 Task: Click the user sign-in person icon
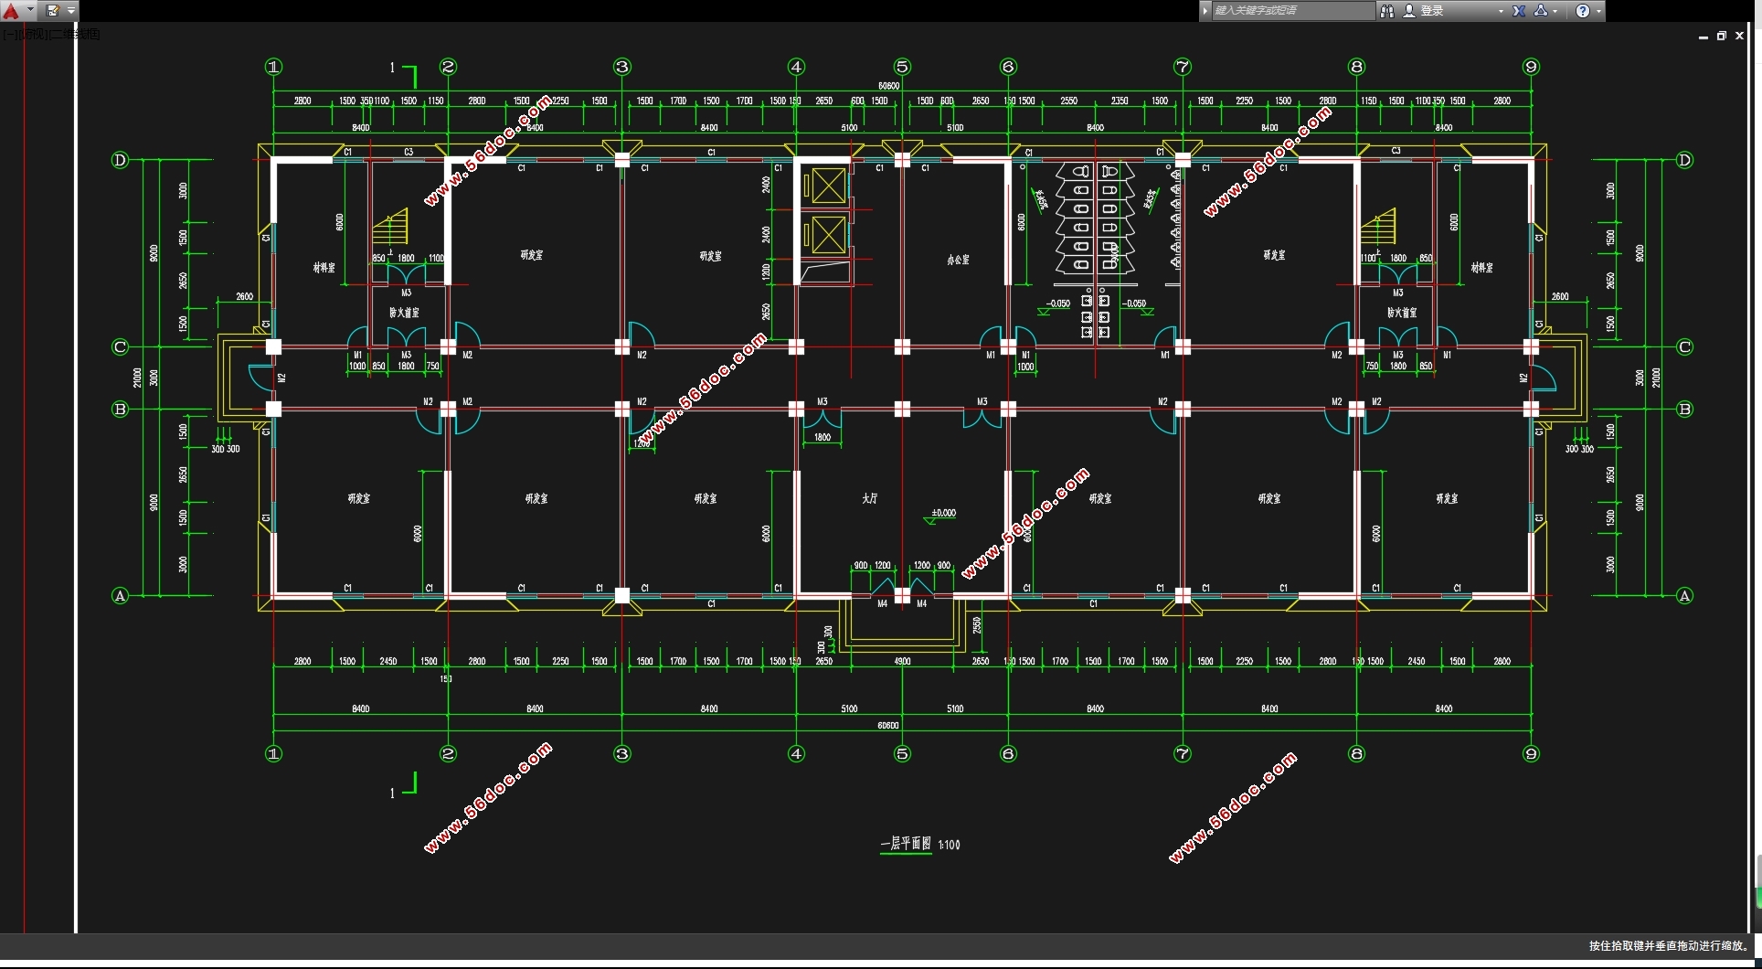click(x=1409, y=11)
